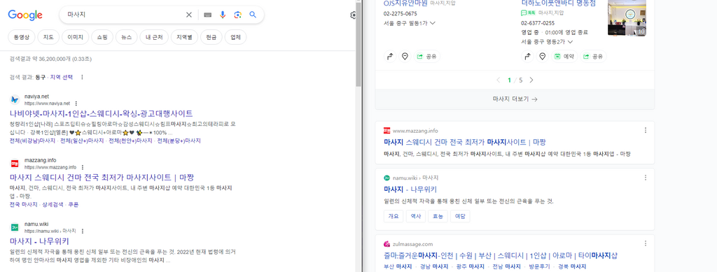Viewport: 717px width, 272px height.
Task: Open menu for zulmassage.com Naver result
Action: (646, 244)
